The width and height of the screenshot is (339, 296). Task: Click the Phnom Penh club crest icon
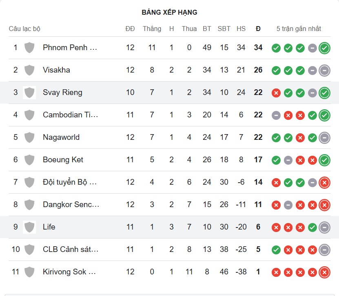tap(29, 48)
